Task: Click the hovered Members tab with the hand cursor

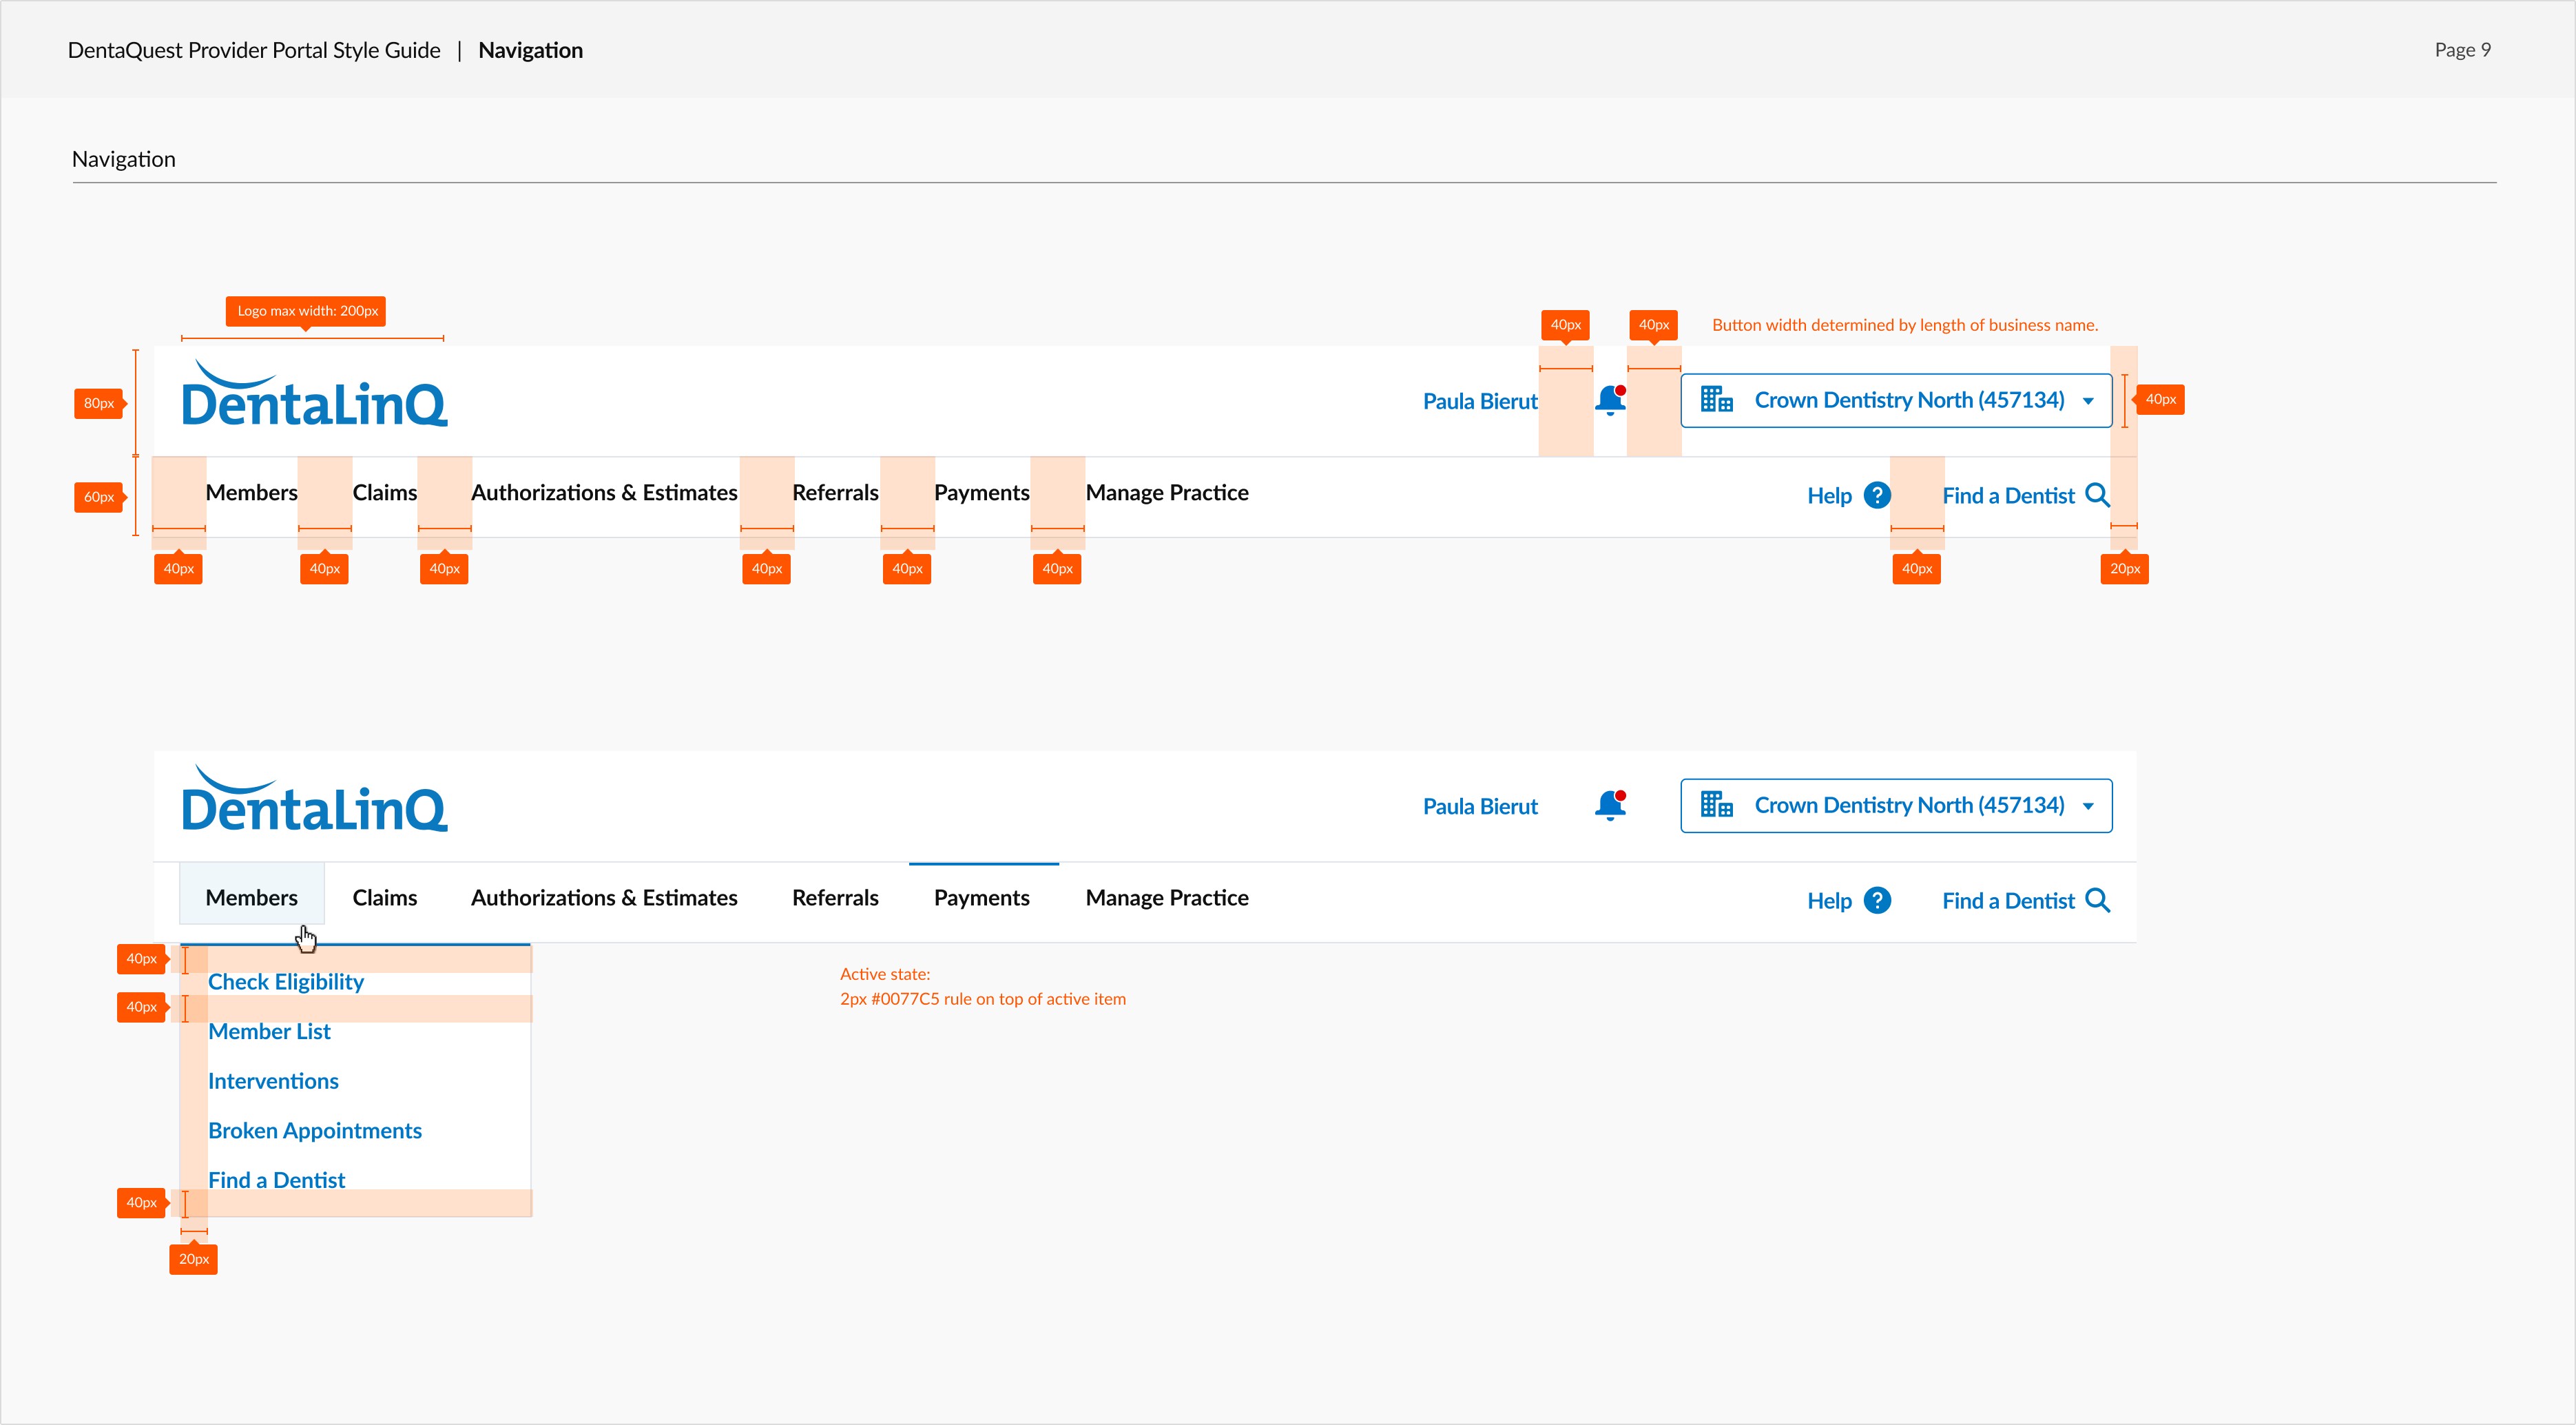Action: [252, 894]
